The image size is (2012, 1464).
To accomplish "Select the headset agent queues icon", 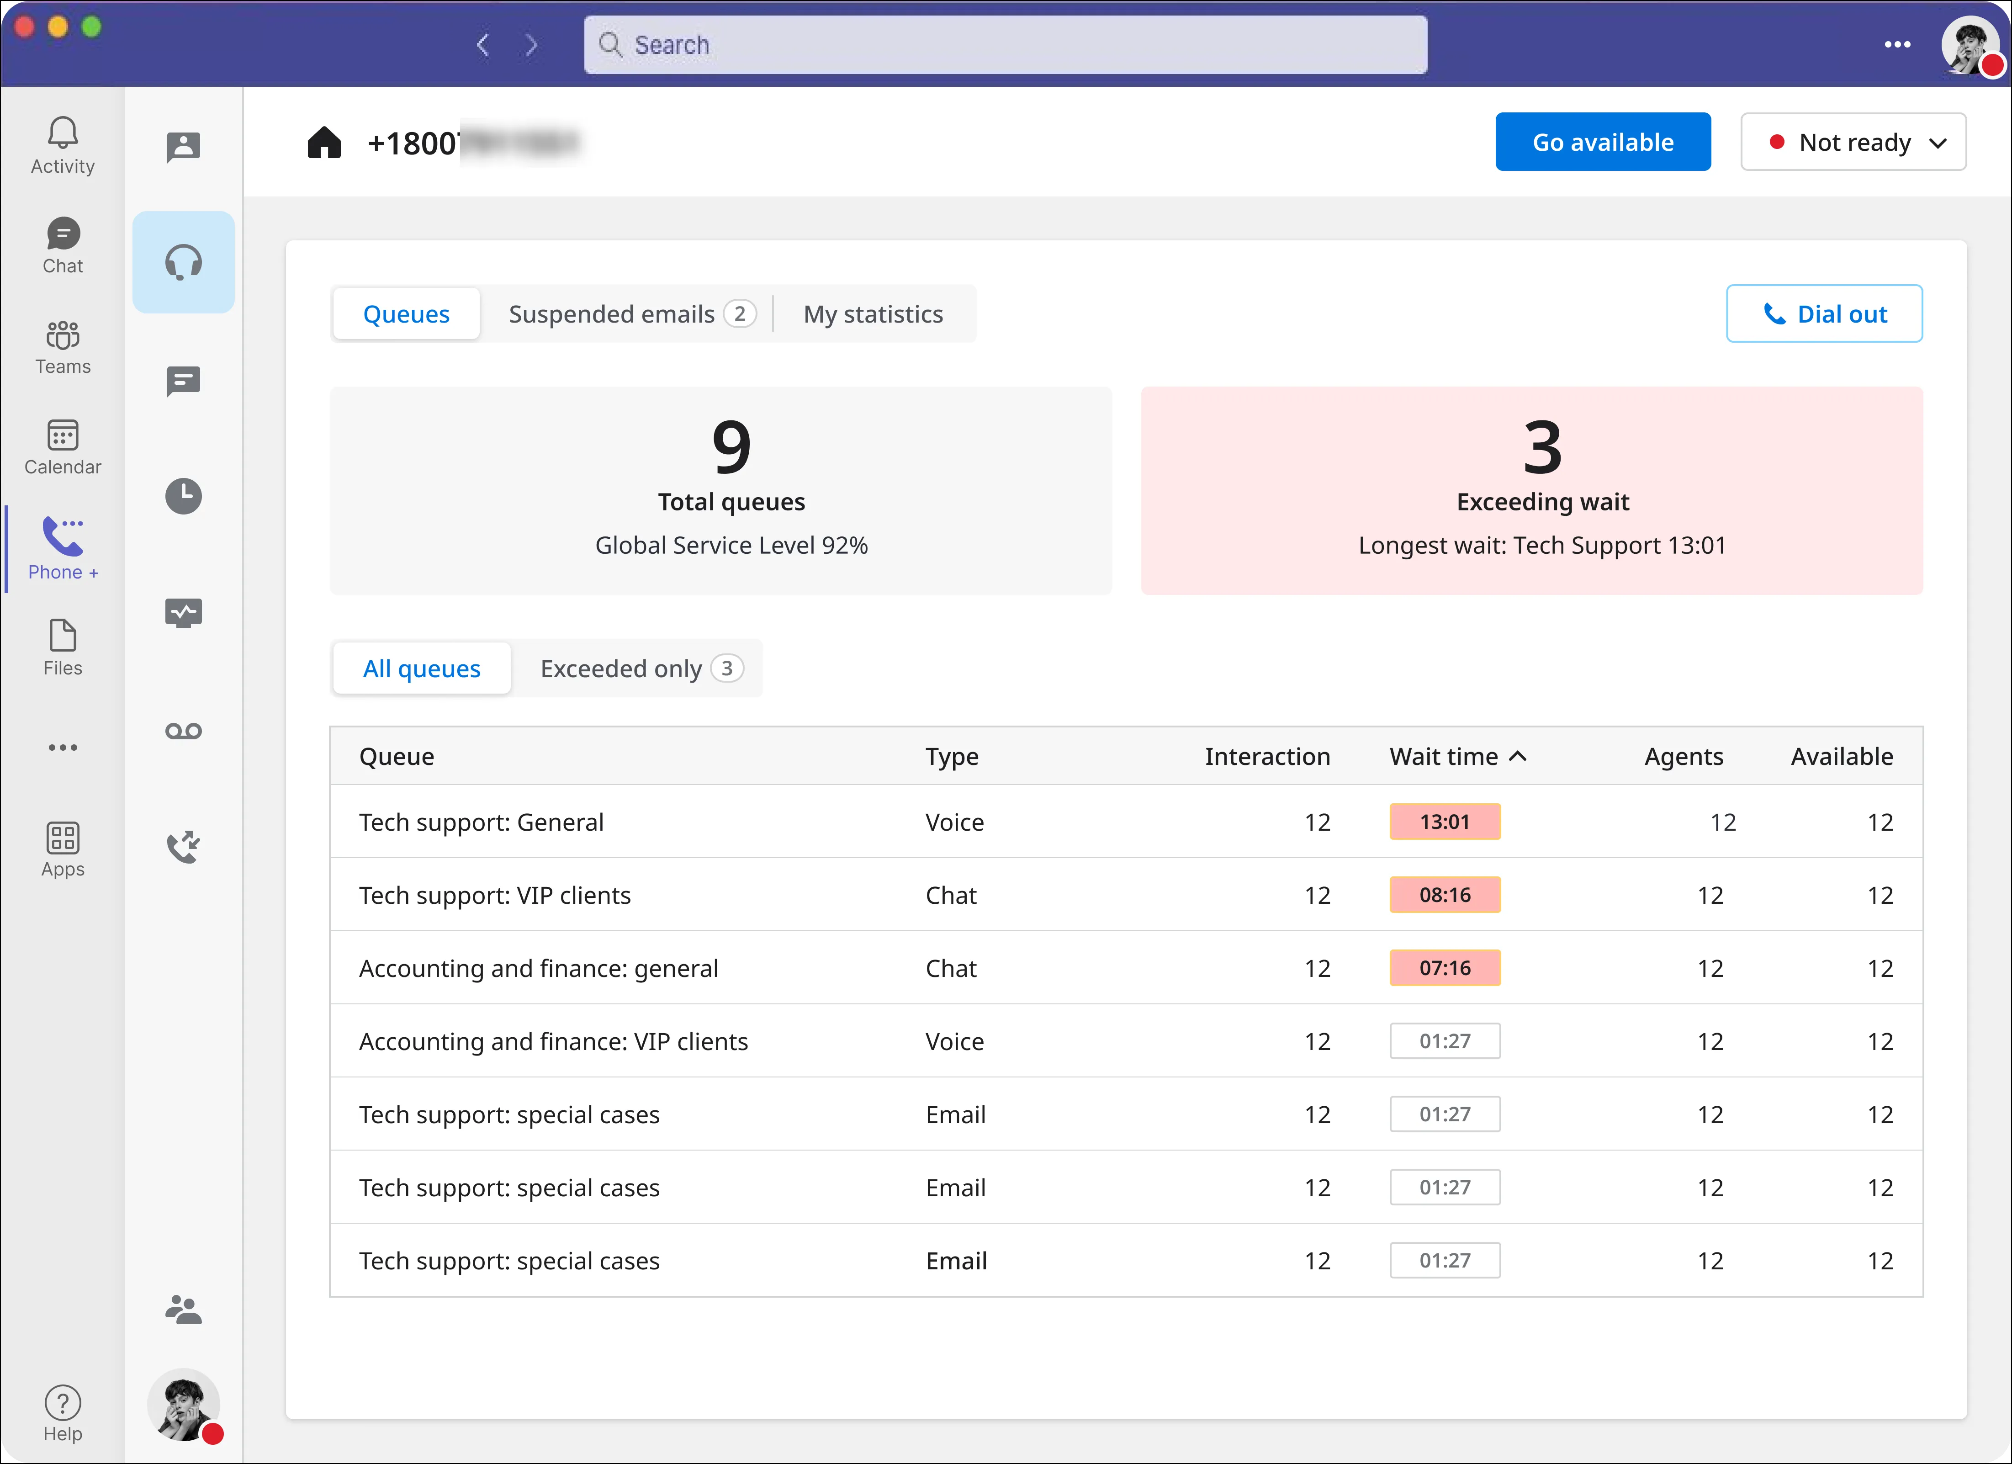I will (x=184, y=262).
